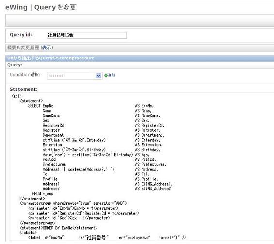This screenshot has height=244, width=274.
Task: Click the green plus add icon
Action: pos(106,75)
